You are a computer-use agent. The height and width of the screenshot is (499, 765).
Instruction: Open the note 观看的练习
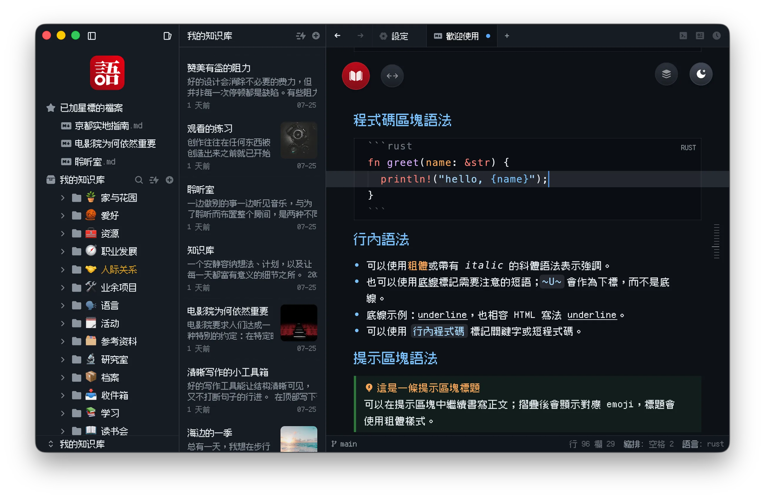click(x=252, y=147)
